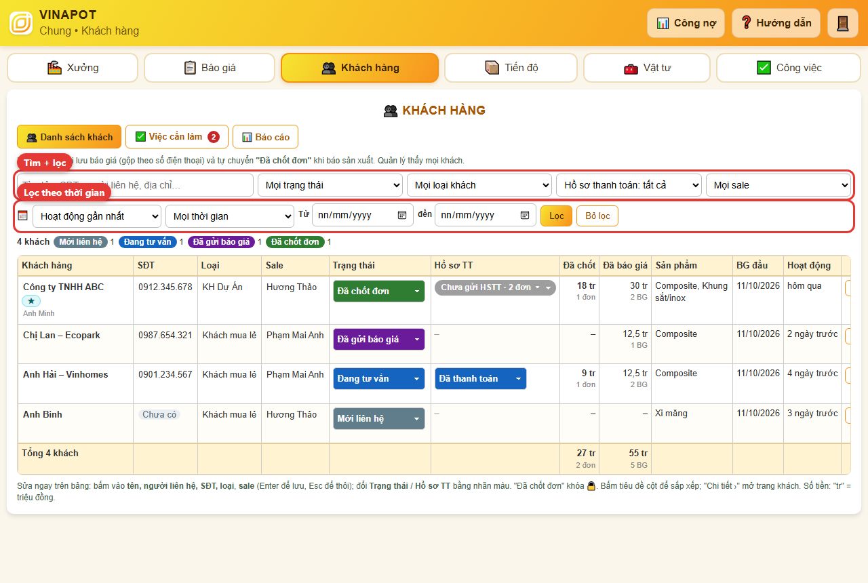Open Mới liên hệ status dropdown for Anh Bình
Image resolution: width=868 pixels, height=583 pixels.
pyautogui.click(x=379, y=418)
